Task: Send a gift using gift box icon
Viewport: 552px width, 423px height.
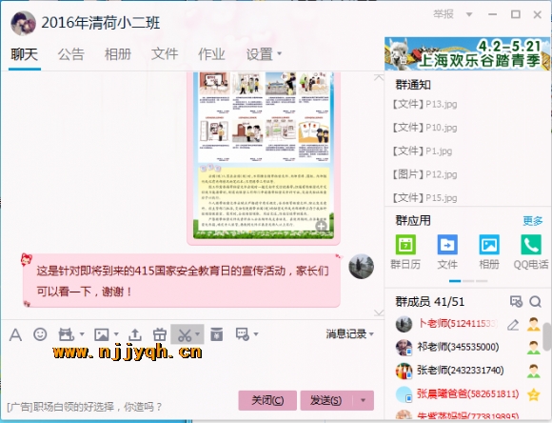Action: 160,334
